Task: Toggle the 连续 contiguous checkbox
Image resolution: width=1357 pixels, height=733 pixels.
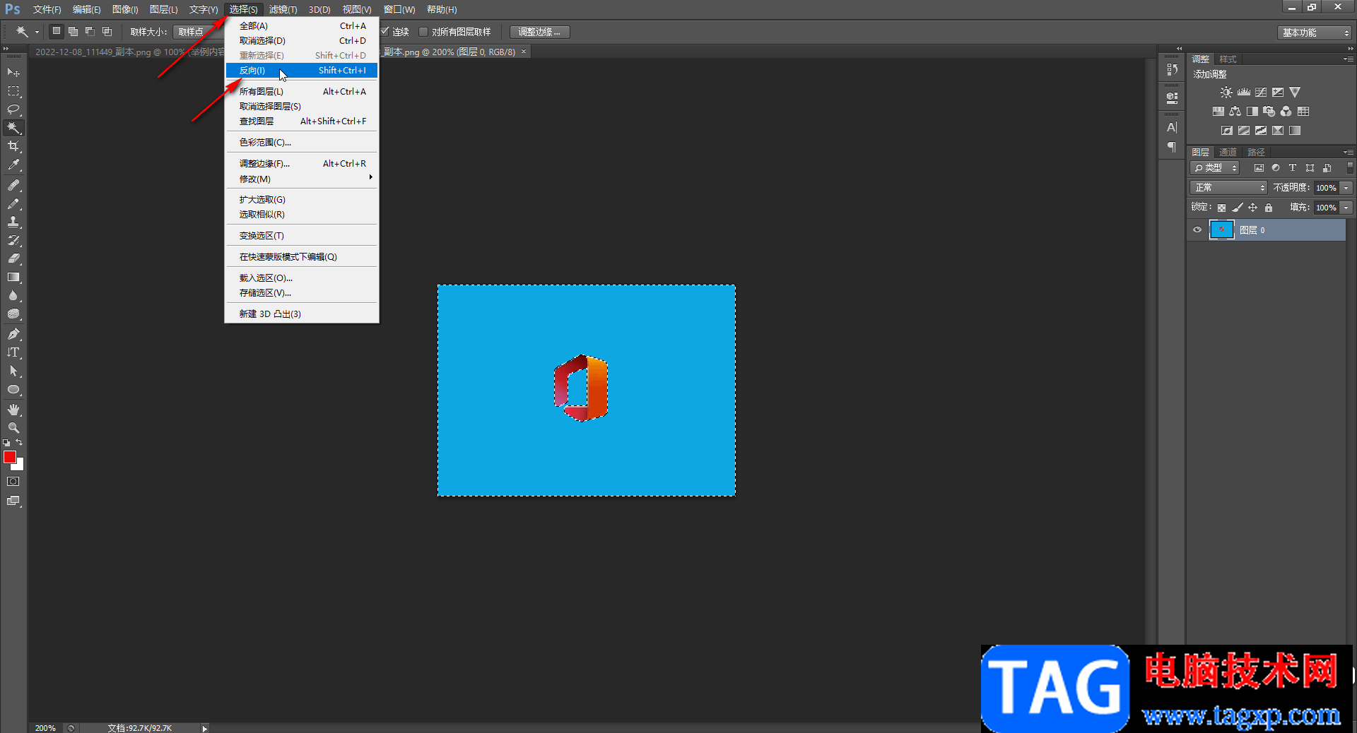Action: click(x=385, y=32)
